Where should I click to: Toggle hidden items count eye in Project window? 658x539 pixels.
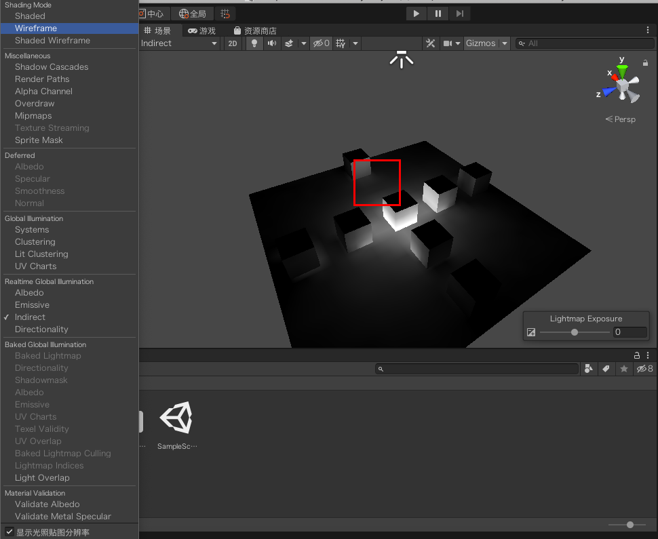pyautogui.click(x=644, y=368)
